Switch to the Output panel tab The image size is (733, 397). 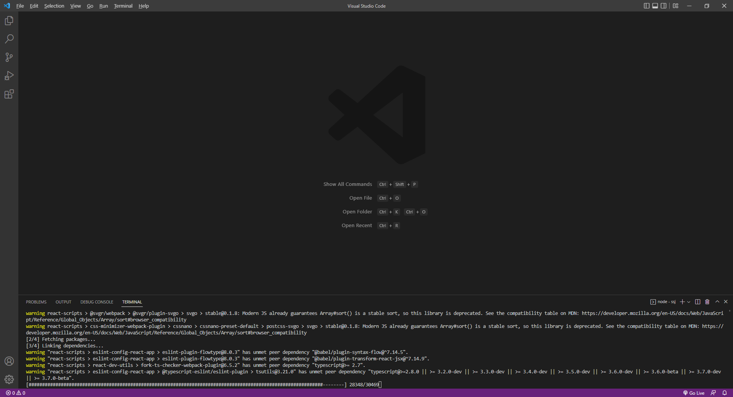coord(63,302)
